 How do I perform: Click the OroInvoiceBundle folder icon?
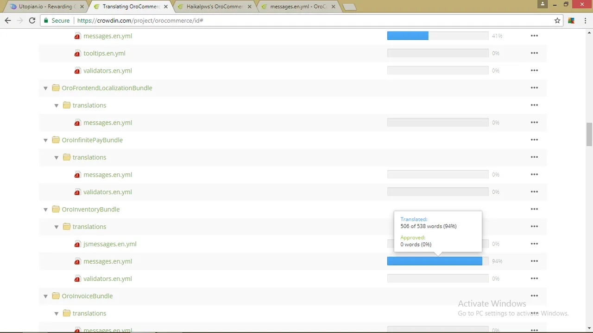(x=56, y=296)
